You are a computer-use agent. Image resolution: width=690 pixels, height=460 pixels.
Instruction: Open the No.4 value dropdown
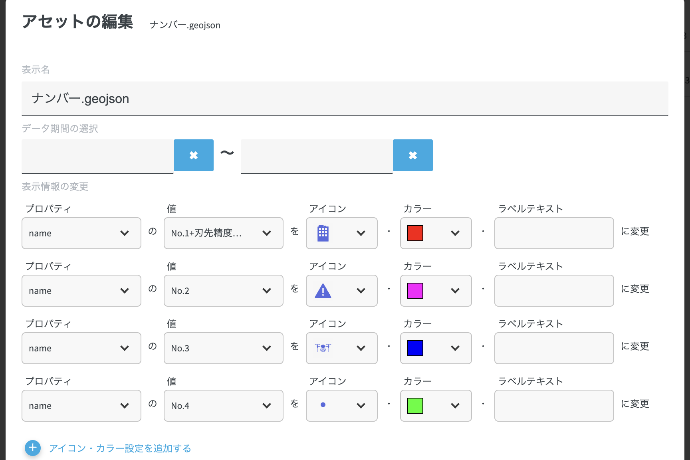pyautogui.click(x=223, y=406)
